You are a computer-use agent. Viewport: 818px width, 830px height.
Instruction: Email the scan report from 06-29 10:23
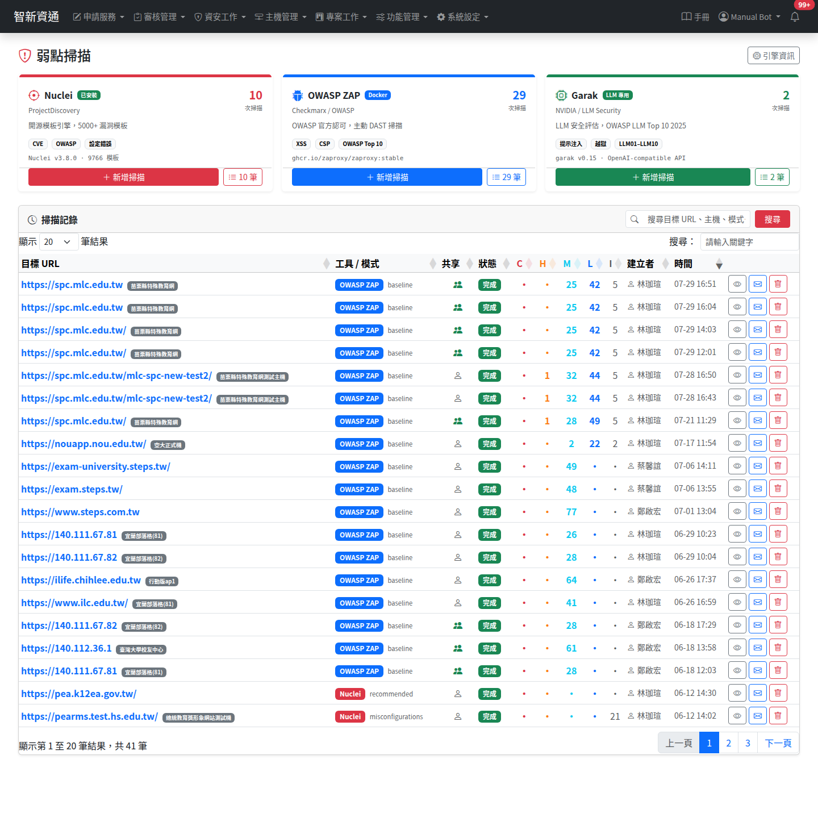coord(757,534)
